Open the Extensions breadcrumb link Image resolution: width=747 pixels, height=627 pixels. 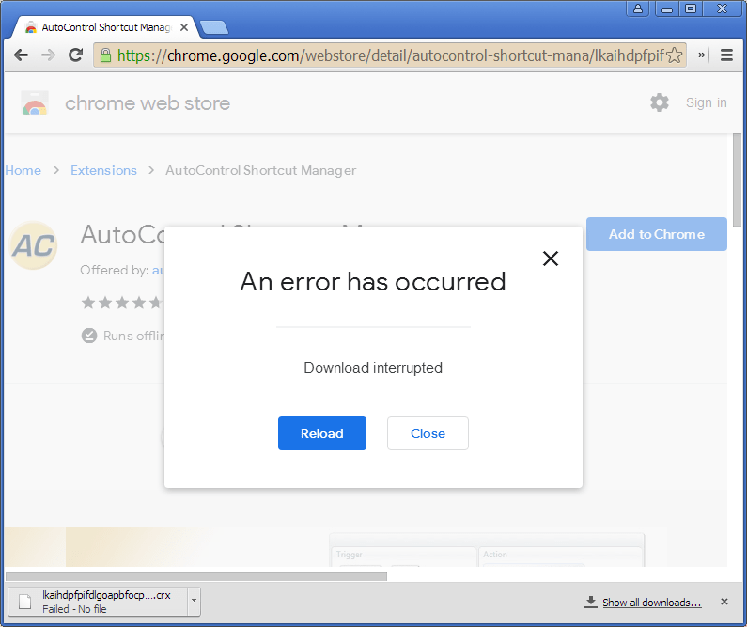[x=103, y=170]
